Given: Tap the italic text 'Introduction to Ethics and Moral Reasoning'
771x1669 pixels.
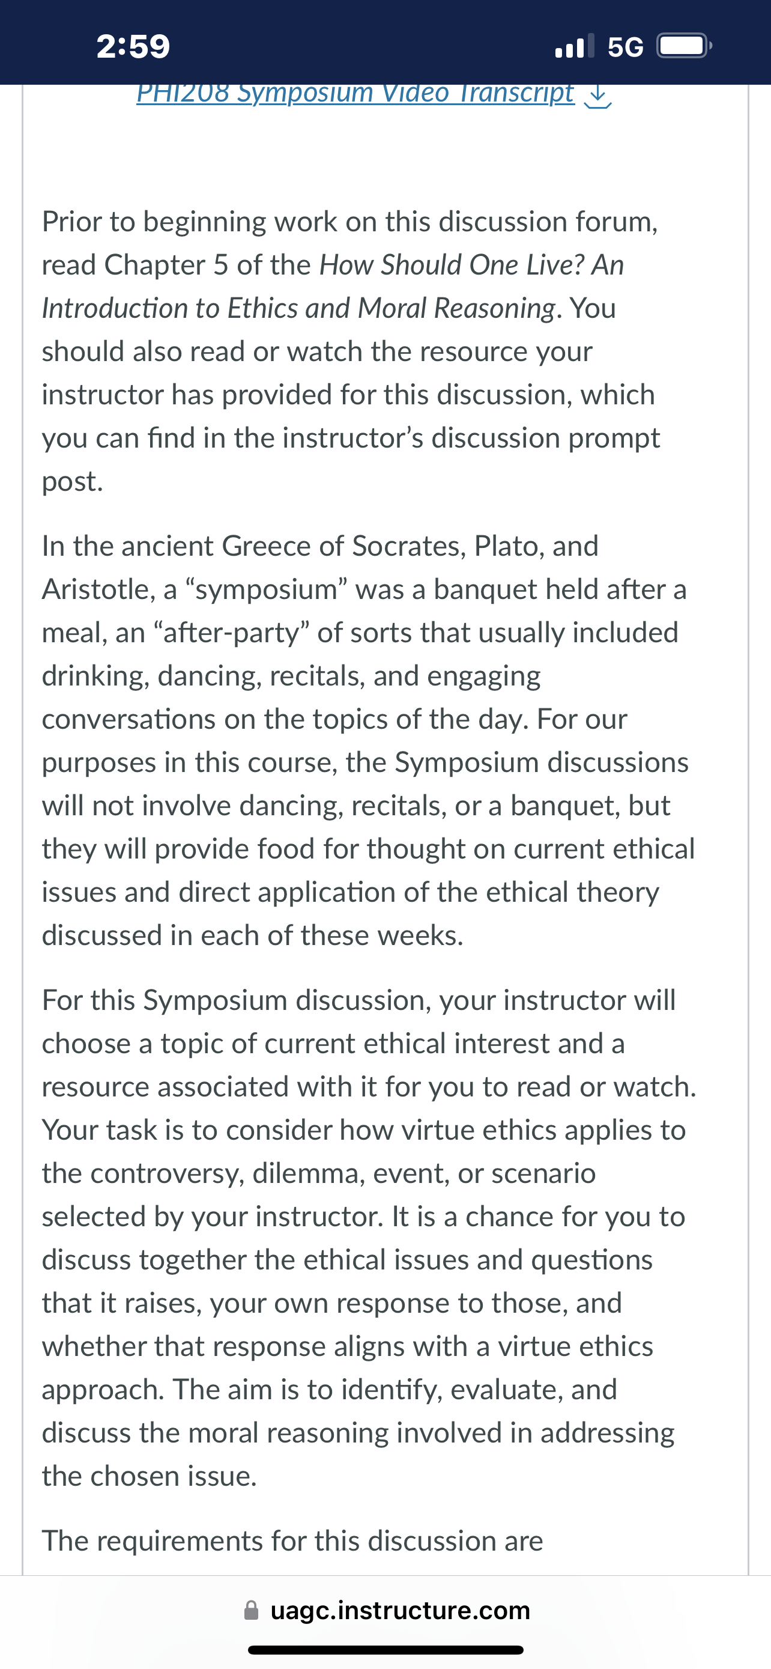Looking at the screenshot, I should [x=299, y=308].
